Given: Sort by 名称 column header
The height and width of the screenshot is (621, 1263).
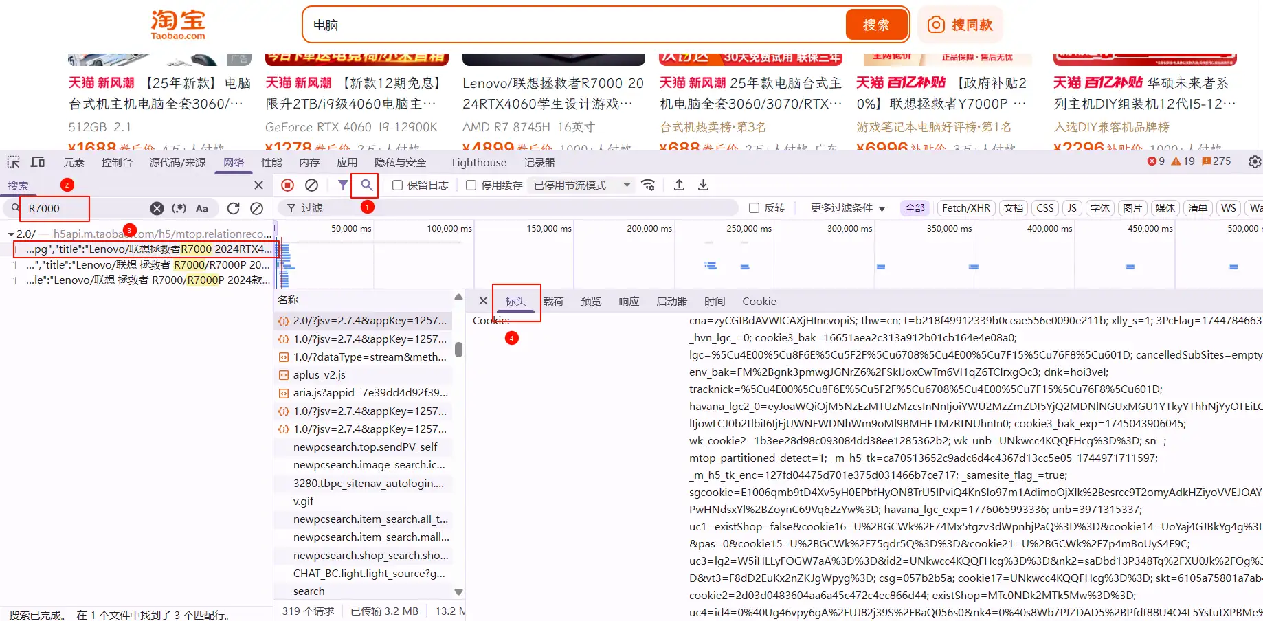Looking at the screenshot, I should coord(288,300).
